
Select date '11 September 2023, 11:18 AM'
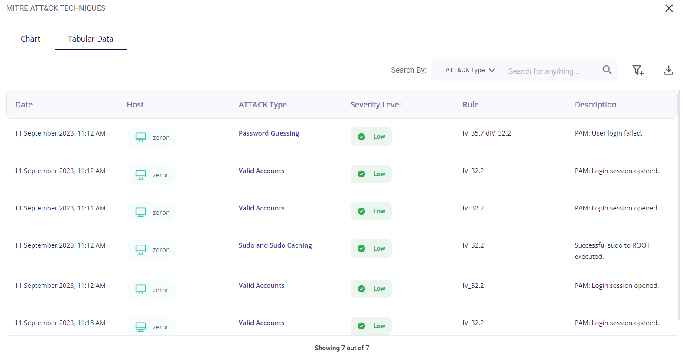coord(60,323)
